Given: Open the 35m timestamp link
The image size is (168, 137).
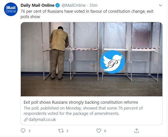Looking at the screenshot, I should (93, 5).
